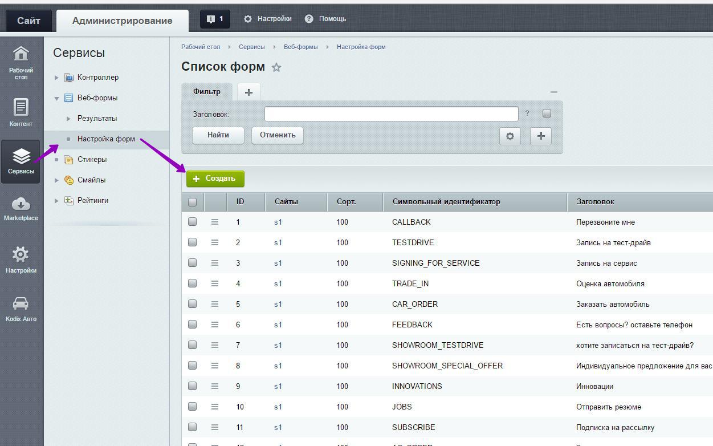This screenshot has width=713, height=446.
Task: Open the Рабочий стол sidebar section
Action: pyautogui.click(x=21, y=63)
